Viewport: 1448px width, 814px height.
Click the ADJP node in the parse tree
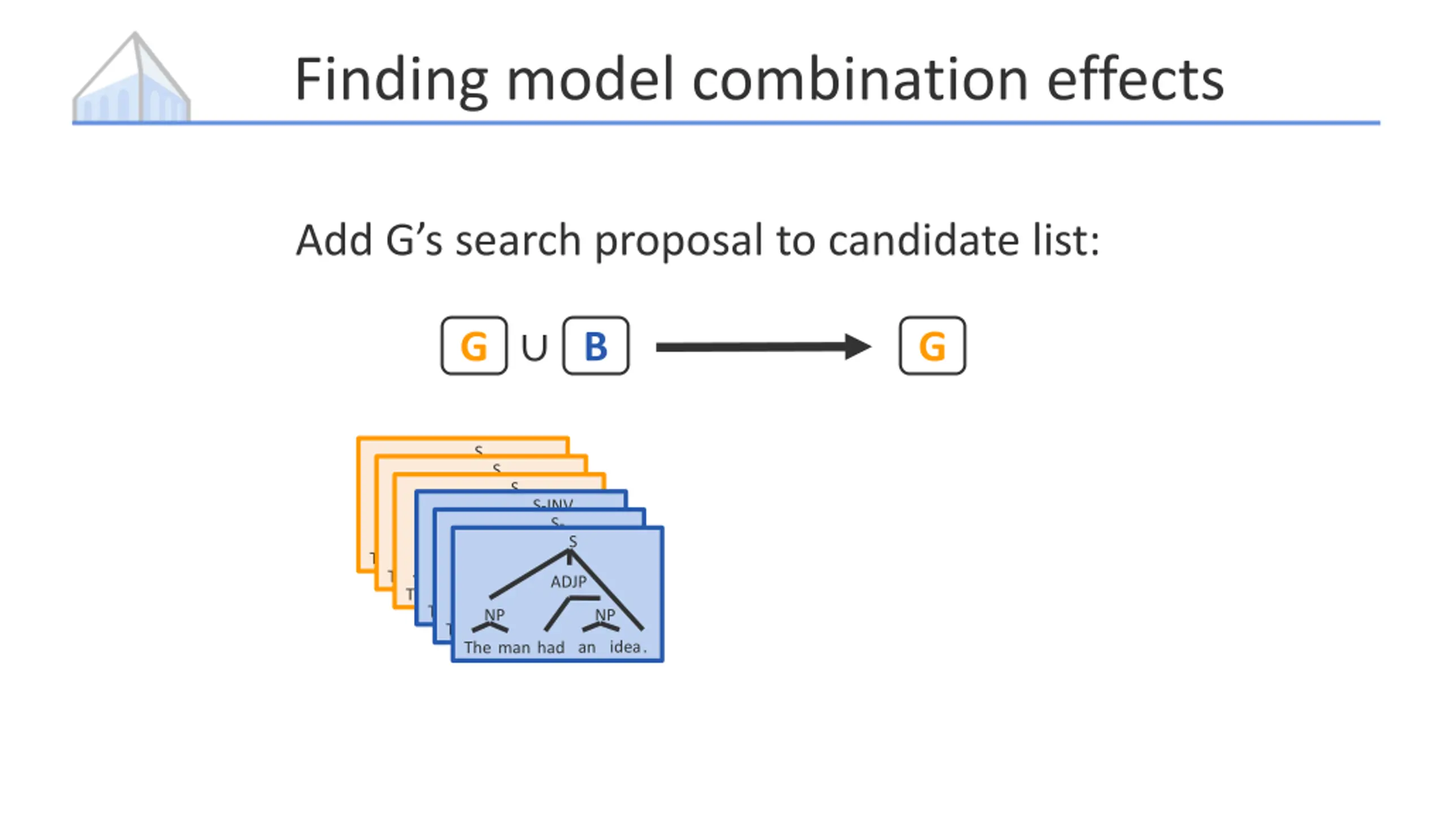pyautogui.click(x=568, y=582)
